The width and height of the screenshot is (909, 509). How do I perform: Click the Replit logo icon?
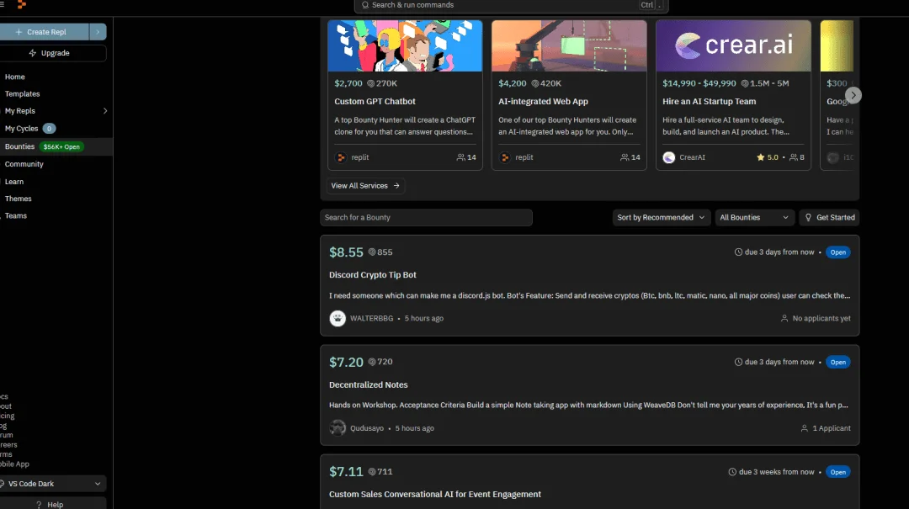click(x=21, y=5)
